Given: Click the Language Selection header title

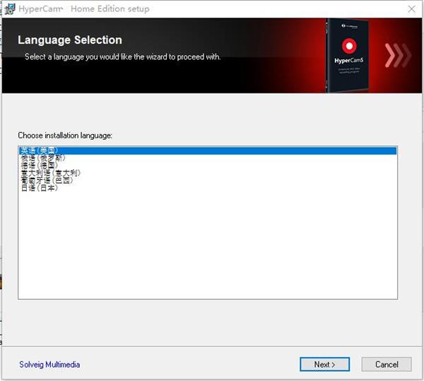Looking at the screenshot, I should click(x=70, y=40).
